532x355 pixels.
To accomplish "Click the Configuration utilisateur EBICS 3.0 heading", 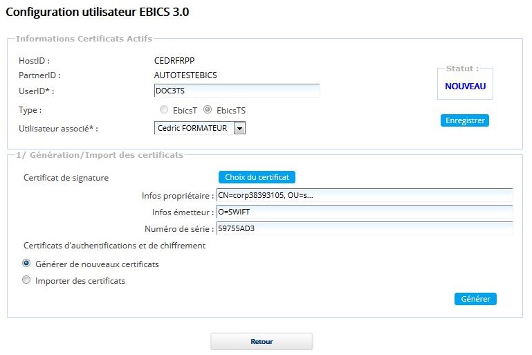I will click(97, 12).
